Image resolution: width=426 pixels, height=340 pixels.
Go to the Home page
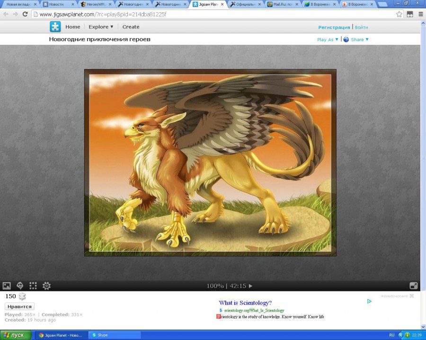click(x=73, y=27)
